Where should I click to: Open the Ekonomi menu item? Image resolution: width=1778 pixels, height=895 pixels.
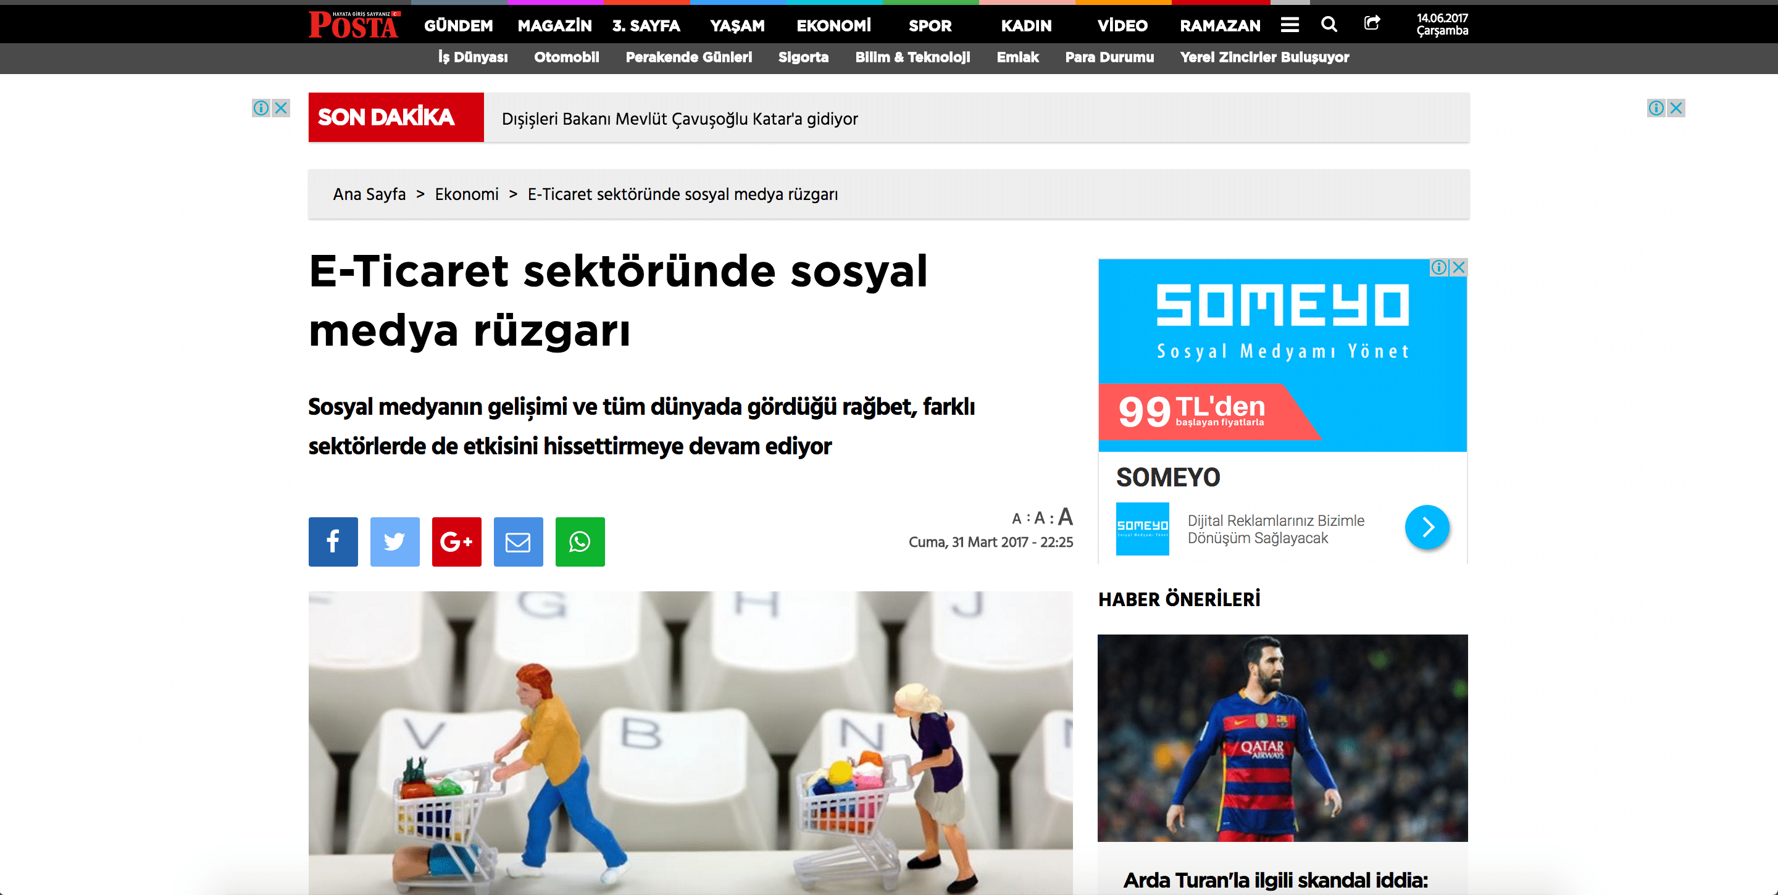click(x=833, y=25)
